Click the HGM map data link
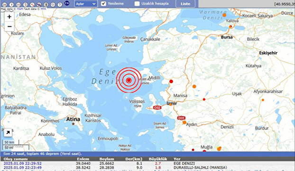 (20, 9)
